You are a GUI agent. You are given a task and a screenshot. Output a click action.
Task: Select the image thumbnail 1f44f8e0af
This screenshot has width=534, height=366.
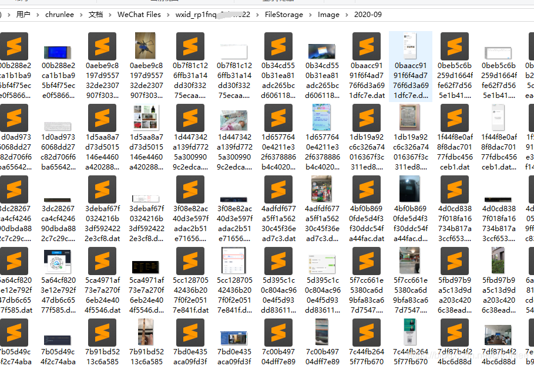click(498, 117)
